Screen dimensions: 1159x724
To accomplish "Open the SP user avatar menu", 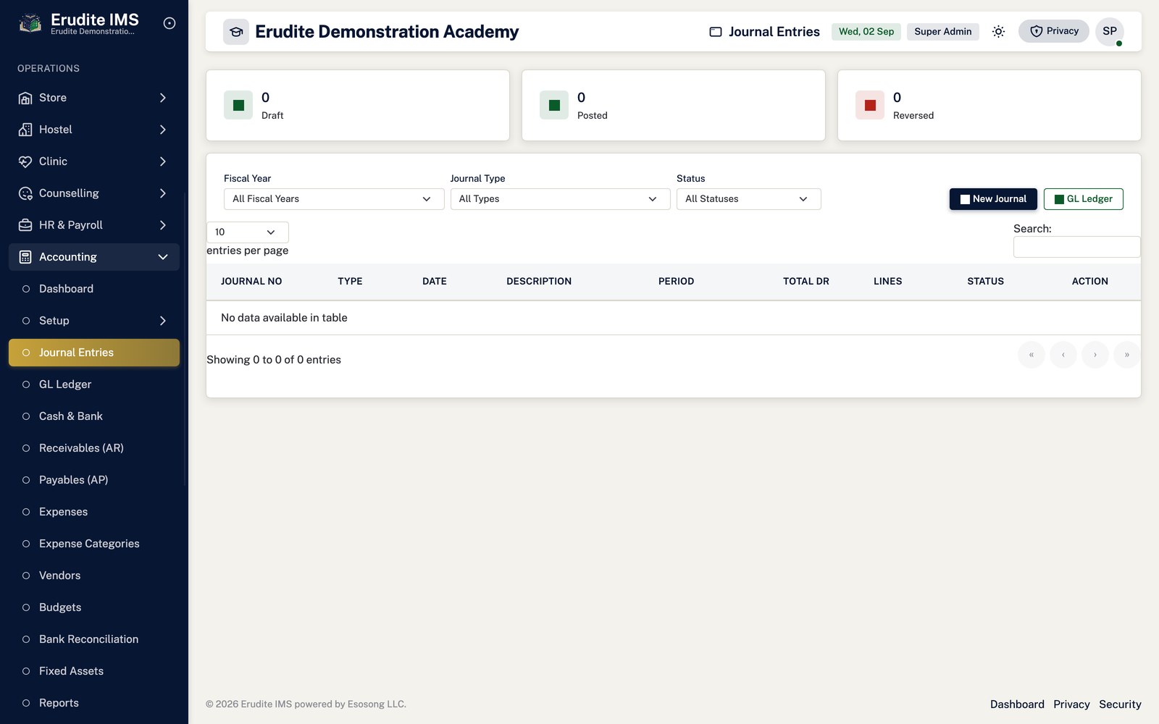I will tap(1110, 31).
